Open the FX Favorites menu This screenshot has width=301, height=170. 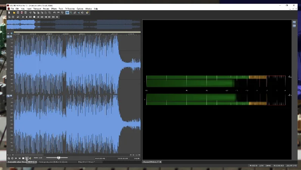point(70,9)
